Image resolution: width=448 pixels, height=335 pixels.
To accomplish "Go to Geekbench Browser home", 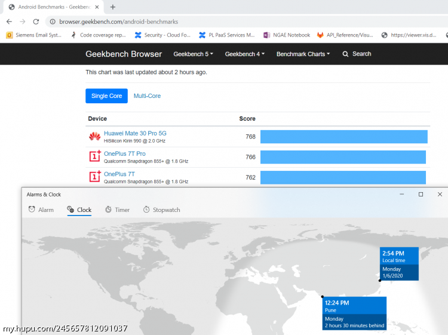I will (x=124, y=54).
